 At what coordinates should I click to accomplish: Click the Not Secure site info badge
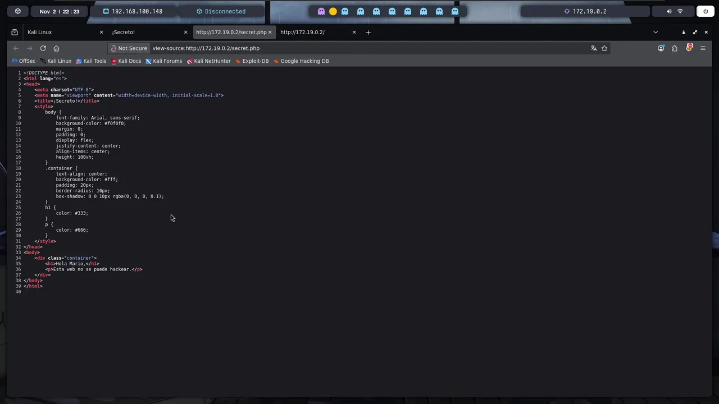point(129,48)
